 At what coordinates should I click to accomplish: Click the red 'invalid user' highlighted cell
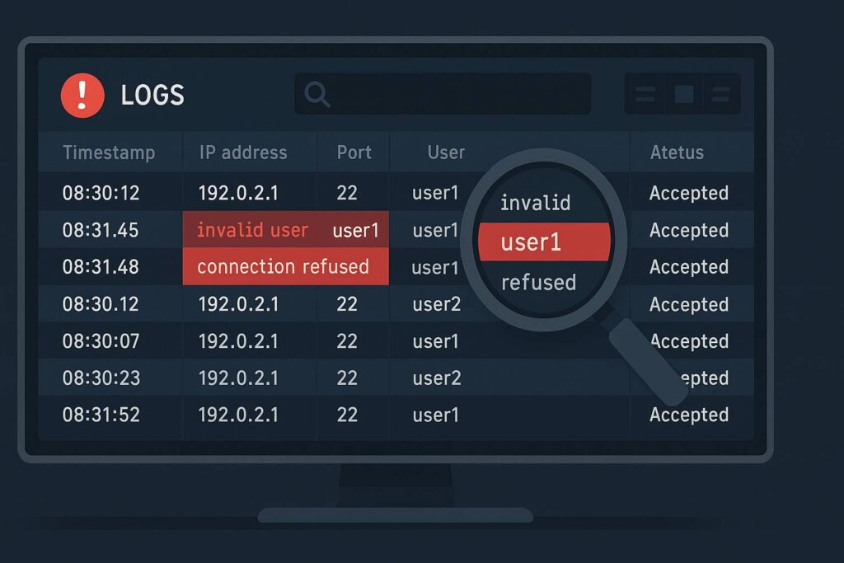pos(252,230)
